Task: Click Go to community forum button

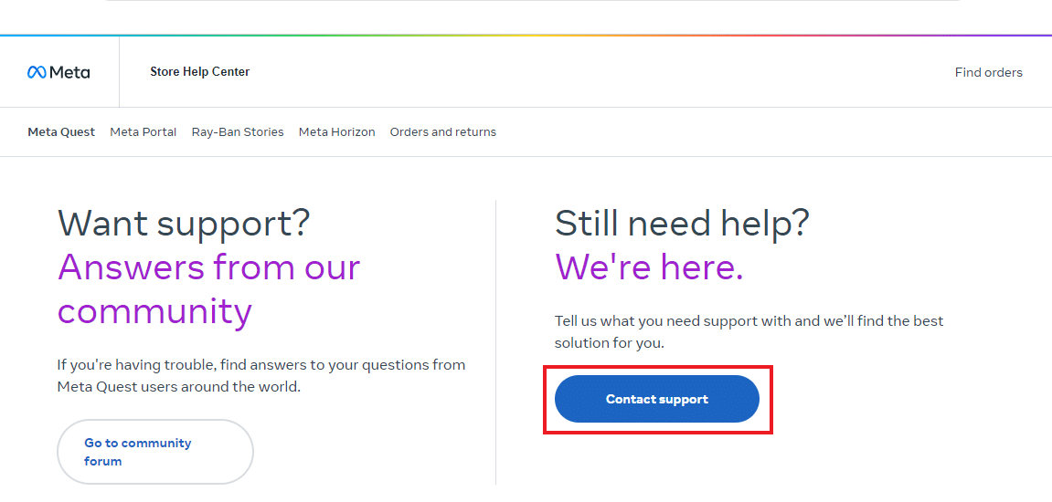Action: (154, 452)
